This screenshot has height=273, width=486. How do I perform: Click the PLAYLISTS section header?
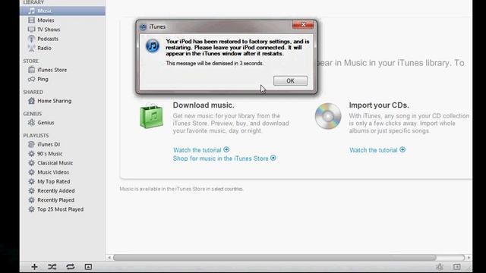click(x=36, y=136)
